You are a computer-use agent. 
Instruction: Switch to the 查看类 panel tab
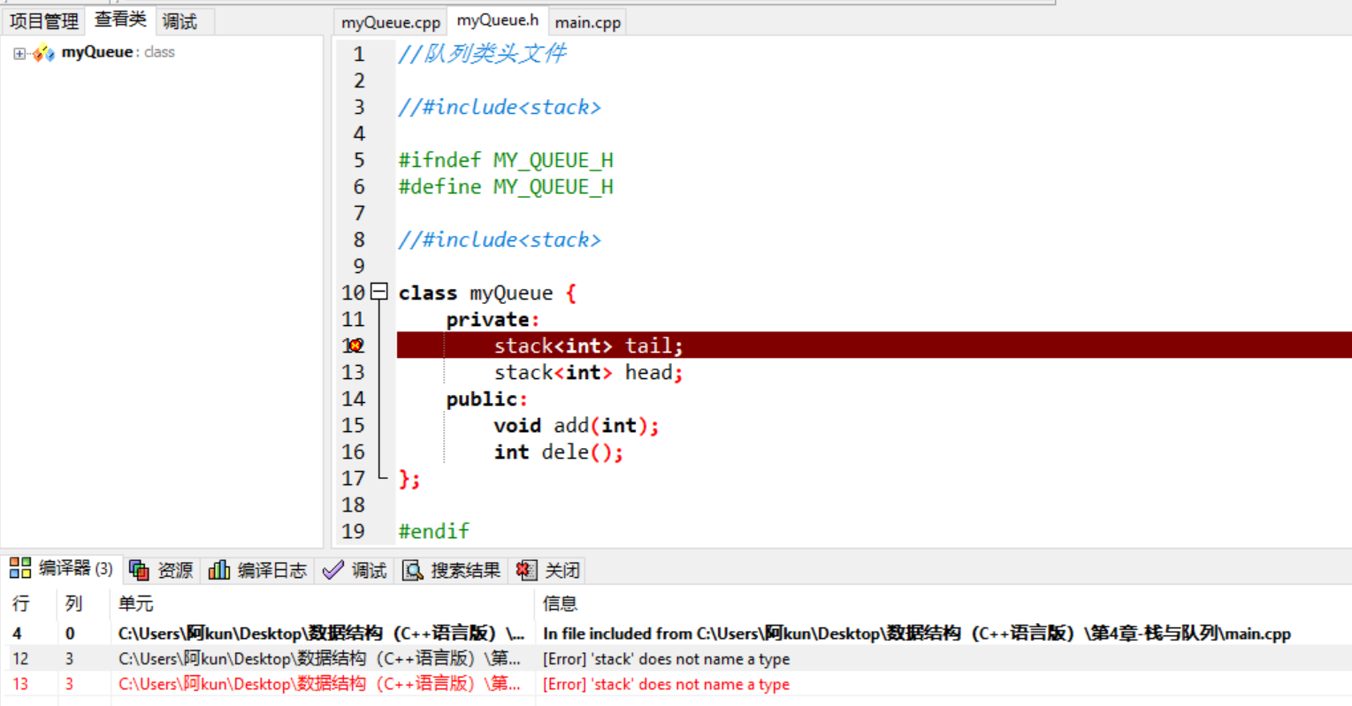(120, 19)
